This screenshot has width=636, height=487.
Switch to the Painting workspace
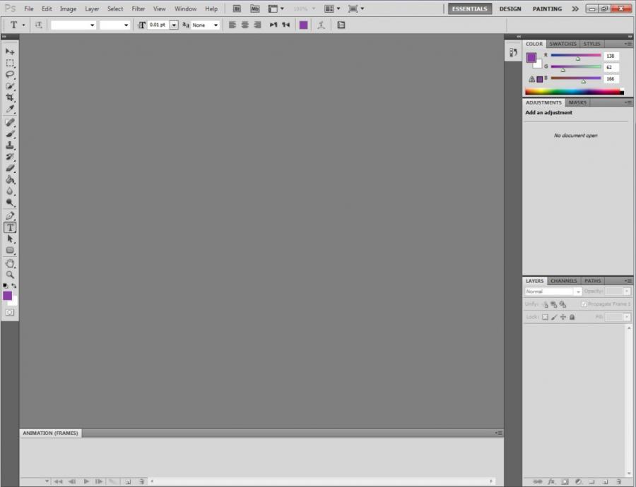pyautogui.click(x=547, y=8)
